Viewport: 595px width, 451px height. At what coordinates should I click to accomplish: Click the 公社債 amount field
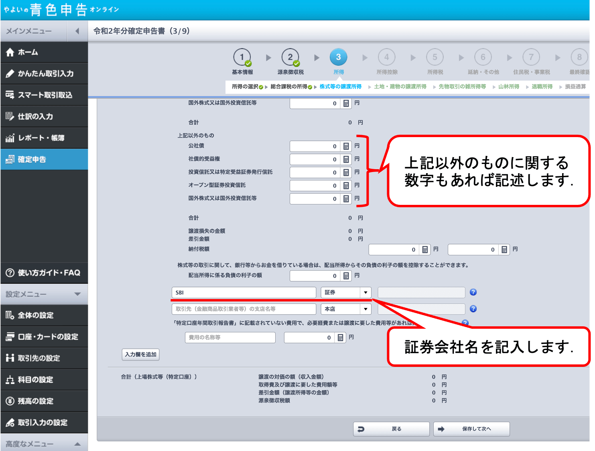pos(315,146)
